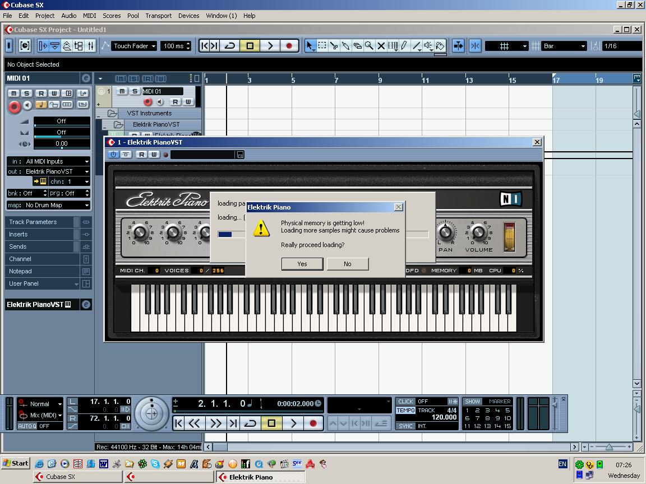Screen dimensions: 646x484
Task: Open the Windows Start menu
Action: click(x=16, y=463)
